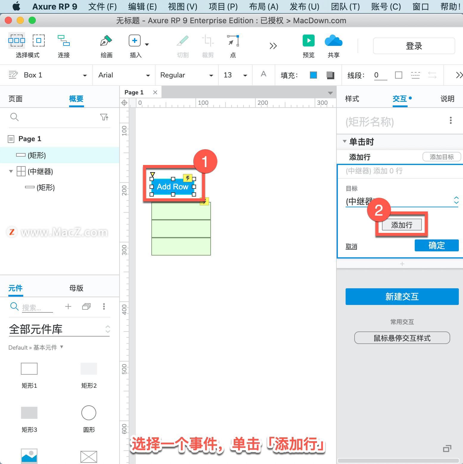Click Mouse Hover Interaction Style button

click(x=402, y=338)
